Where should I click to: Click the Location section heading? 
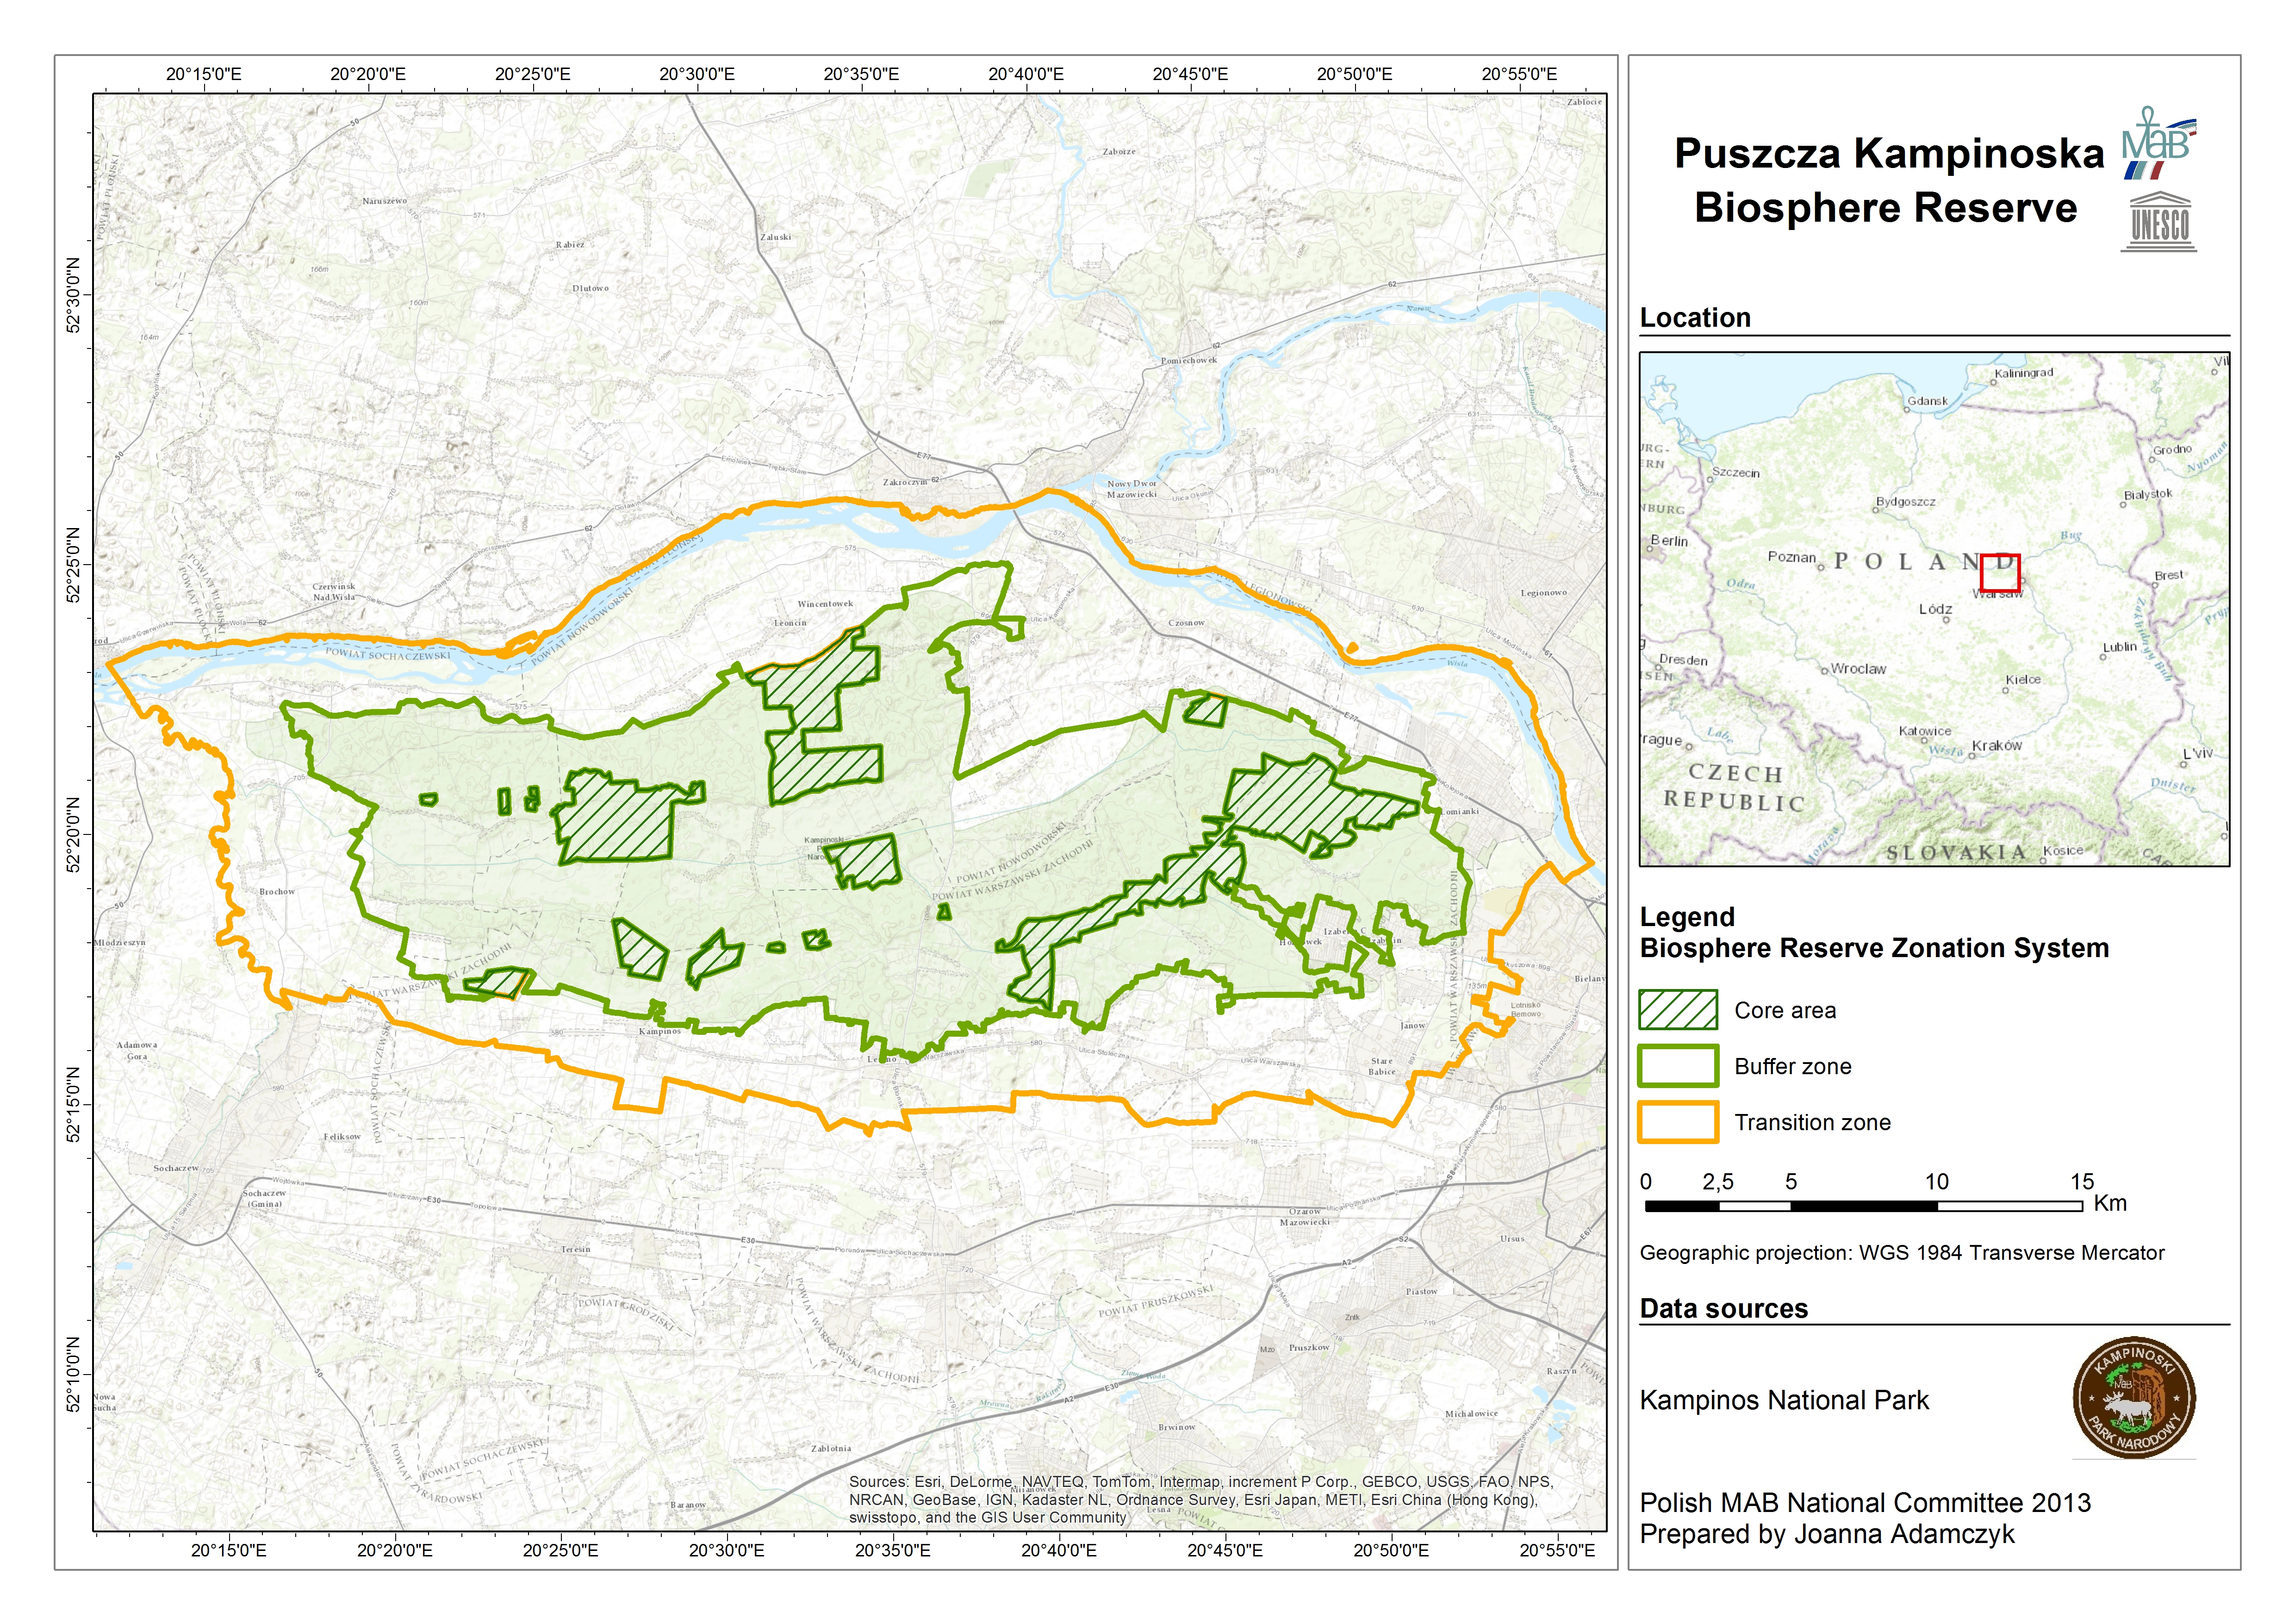[1695, 318]
